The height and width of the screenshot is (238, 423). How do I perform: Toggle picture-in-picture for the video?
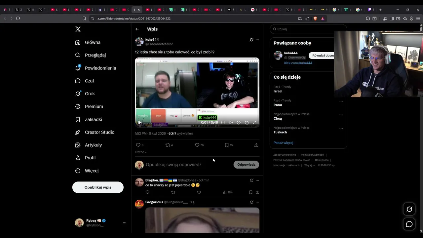click(247, 123)
